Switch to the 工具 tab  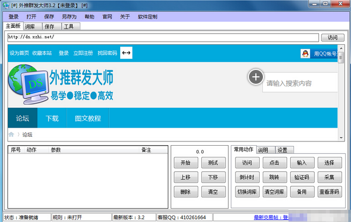(x=68, y=26)
